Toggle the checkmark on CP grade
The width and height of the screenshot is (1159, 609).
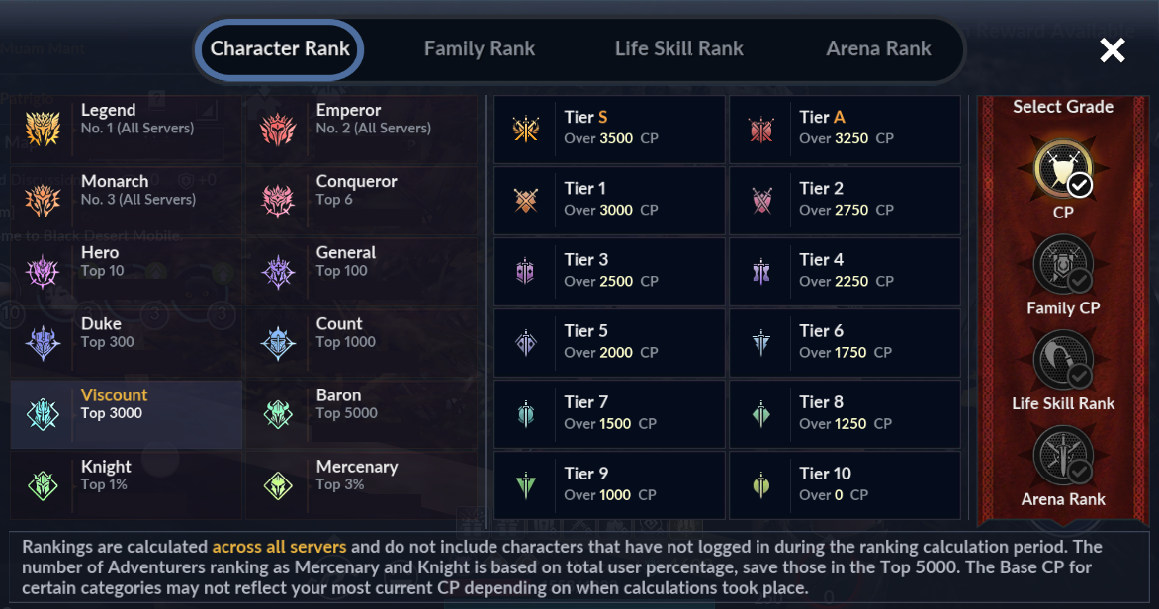coord(1080,185)
